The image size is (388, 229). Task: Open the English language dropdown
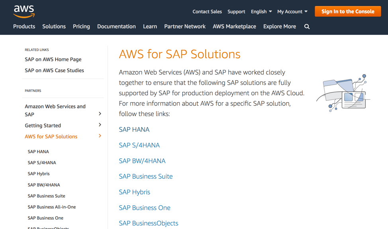pos(261,12)
